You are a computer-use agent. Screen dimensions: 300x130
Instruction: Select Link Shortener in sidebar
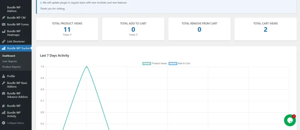[16, 41]
